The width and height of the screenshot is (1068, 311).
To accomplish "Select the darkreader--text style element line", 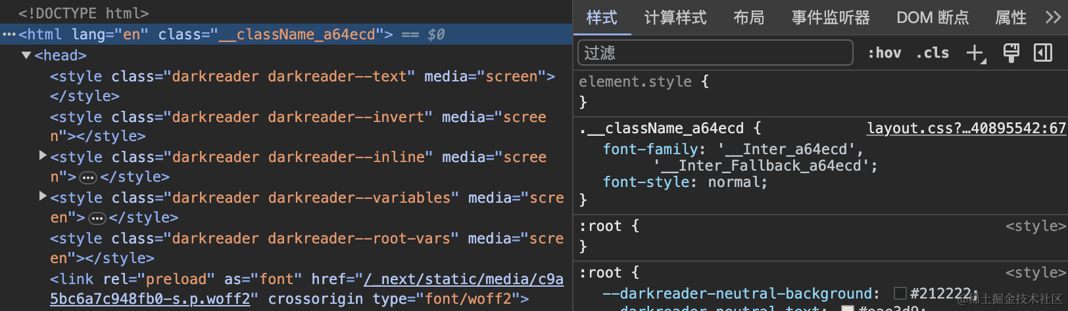I will [x=303, y=77].
